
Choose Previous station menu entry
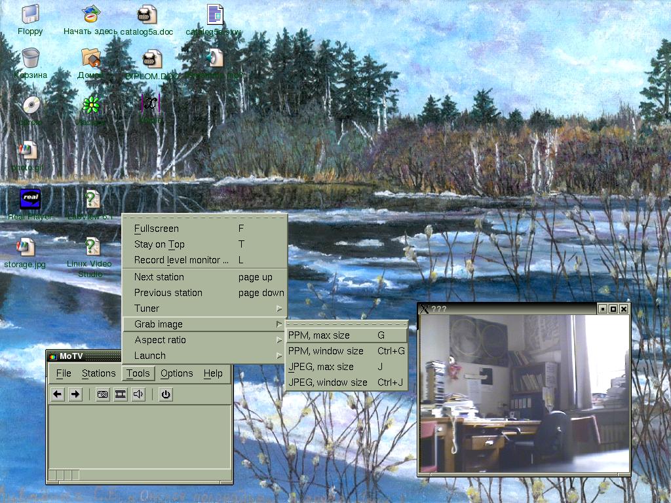(x=205, y=293)
